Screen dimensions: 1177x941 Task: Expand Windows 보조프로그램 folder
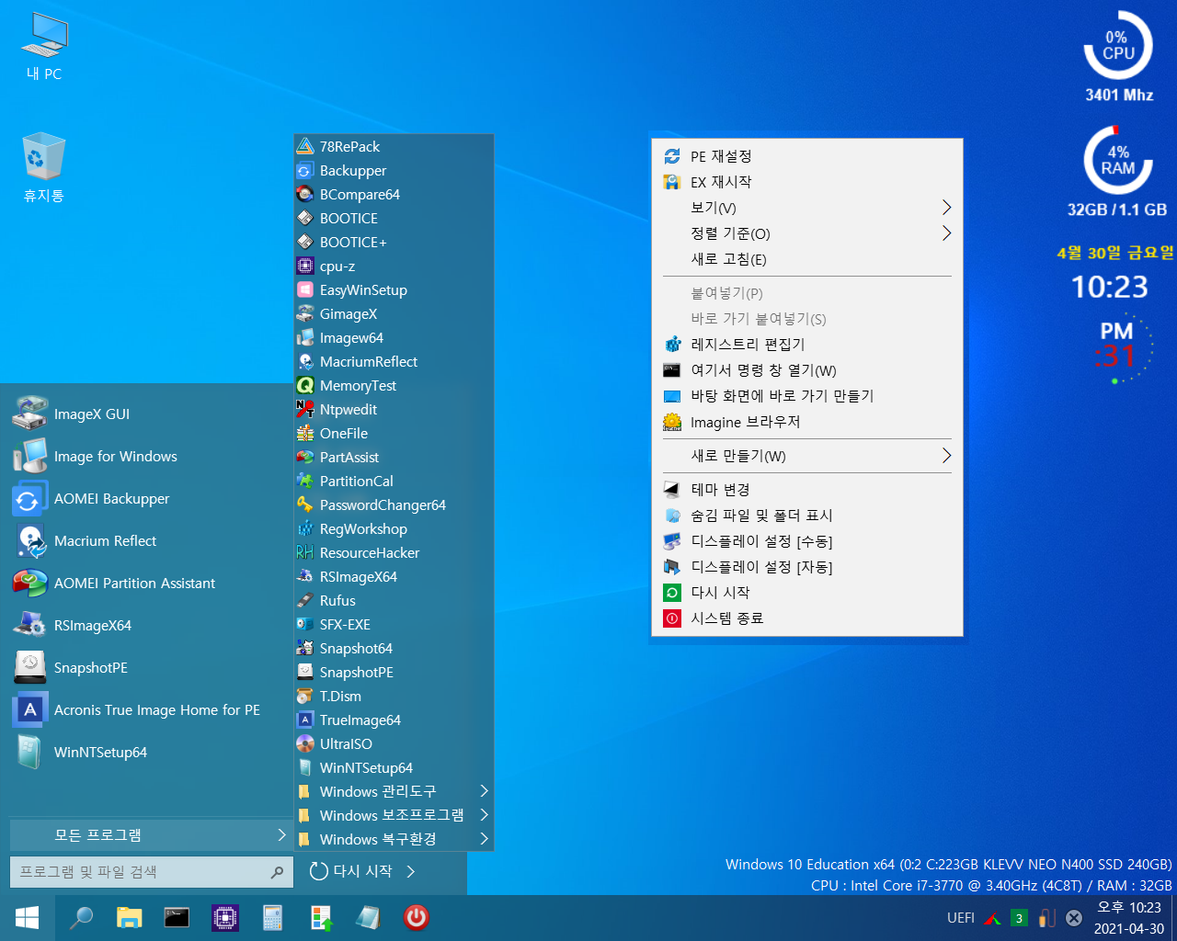(x=394, y=816)
